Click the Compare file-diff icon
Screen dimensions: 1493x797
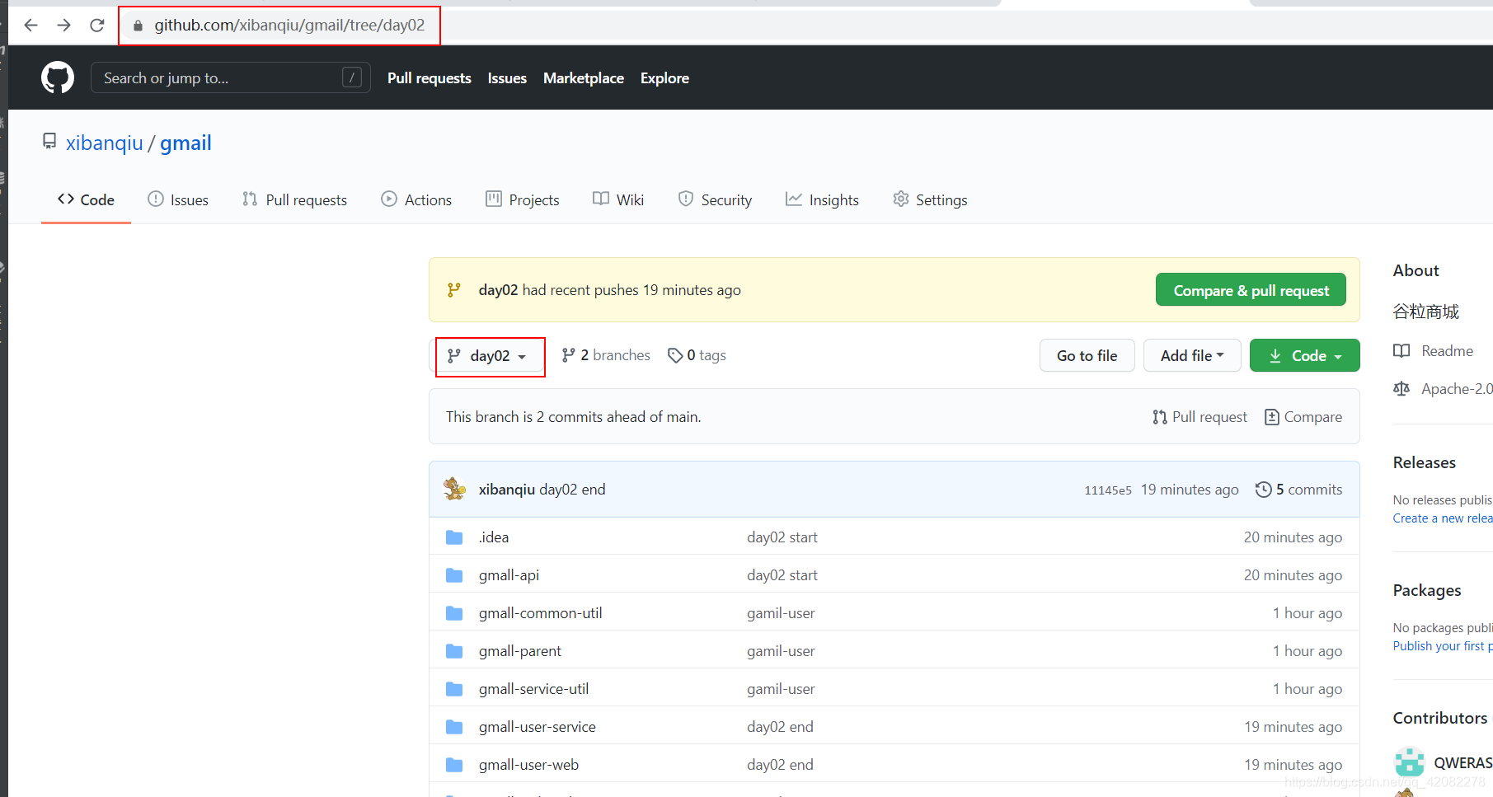point(1272,417)
